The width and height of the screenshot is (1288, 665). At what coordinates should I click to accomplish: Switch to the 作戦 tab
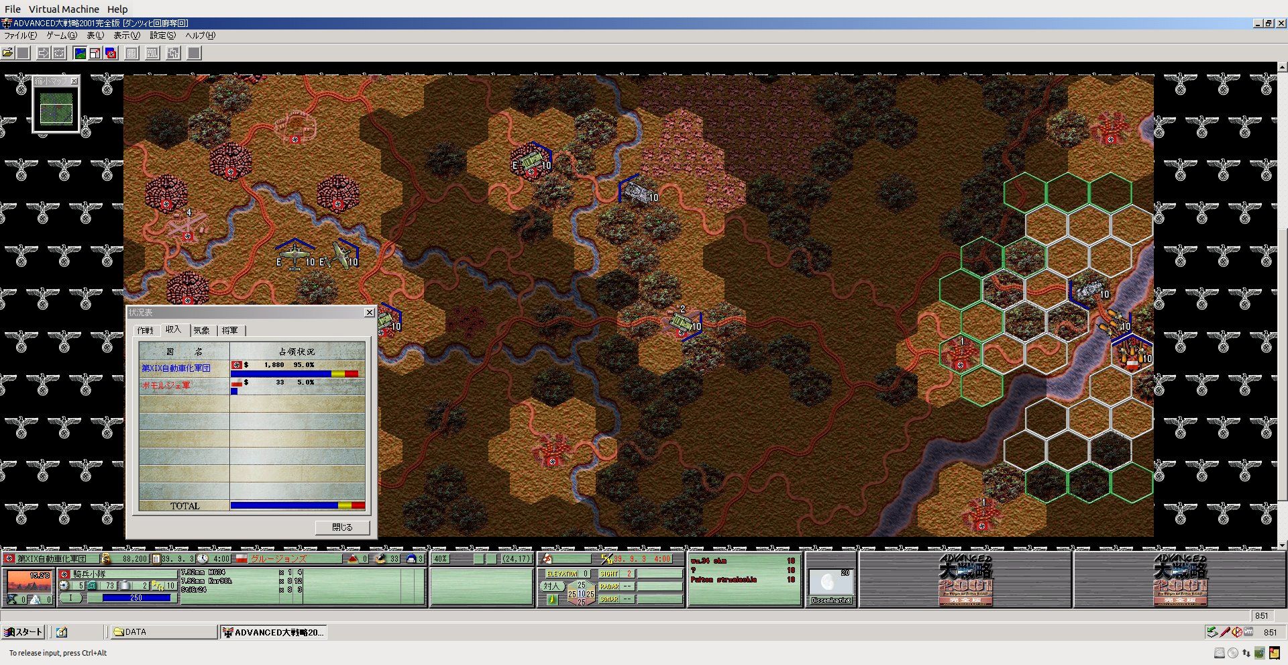(146, 330)
